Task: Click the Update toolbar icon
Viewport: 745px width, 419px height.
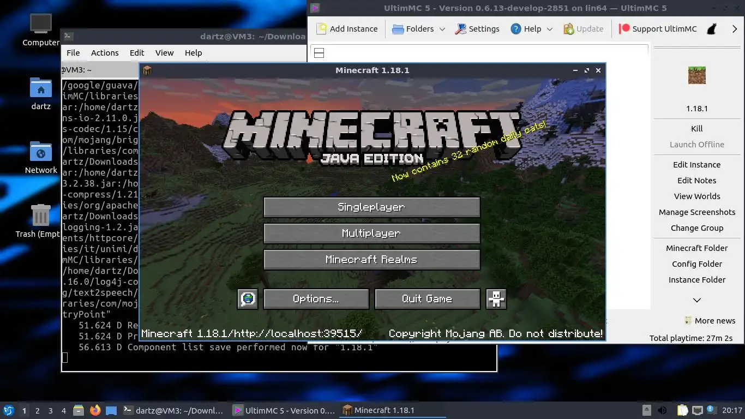Action: (x=569, y=29)
